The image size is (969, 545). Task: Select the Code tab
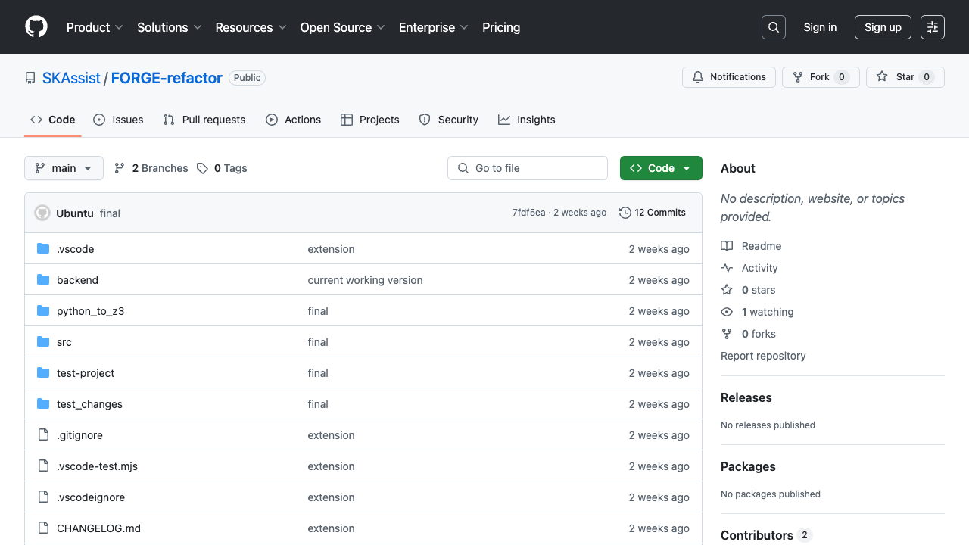tap(53, 120)
